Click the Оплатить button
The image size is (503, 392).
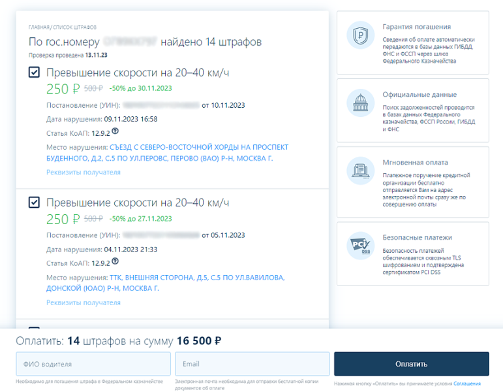pos(412,364)
